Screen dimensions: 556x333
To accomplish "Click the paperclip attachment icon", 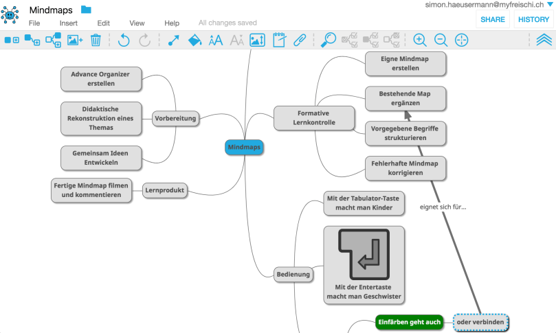I will [x=299, y=41].
